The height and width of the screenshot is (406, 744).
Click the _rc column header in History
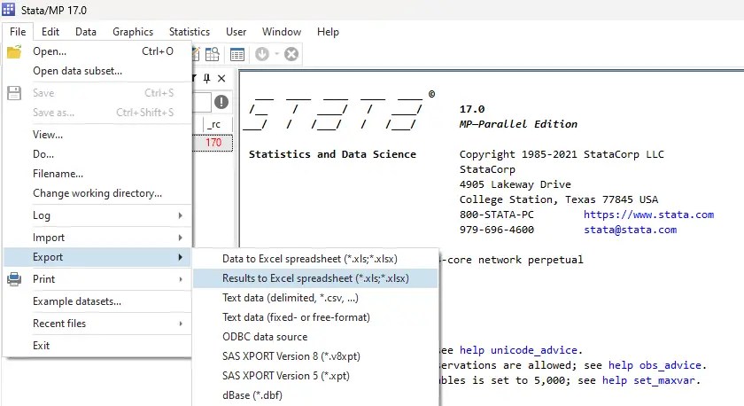coord(213,124)
